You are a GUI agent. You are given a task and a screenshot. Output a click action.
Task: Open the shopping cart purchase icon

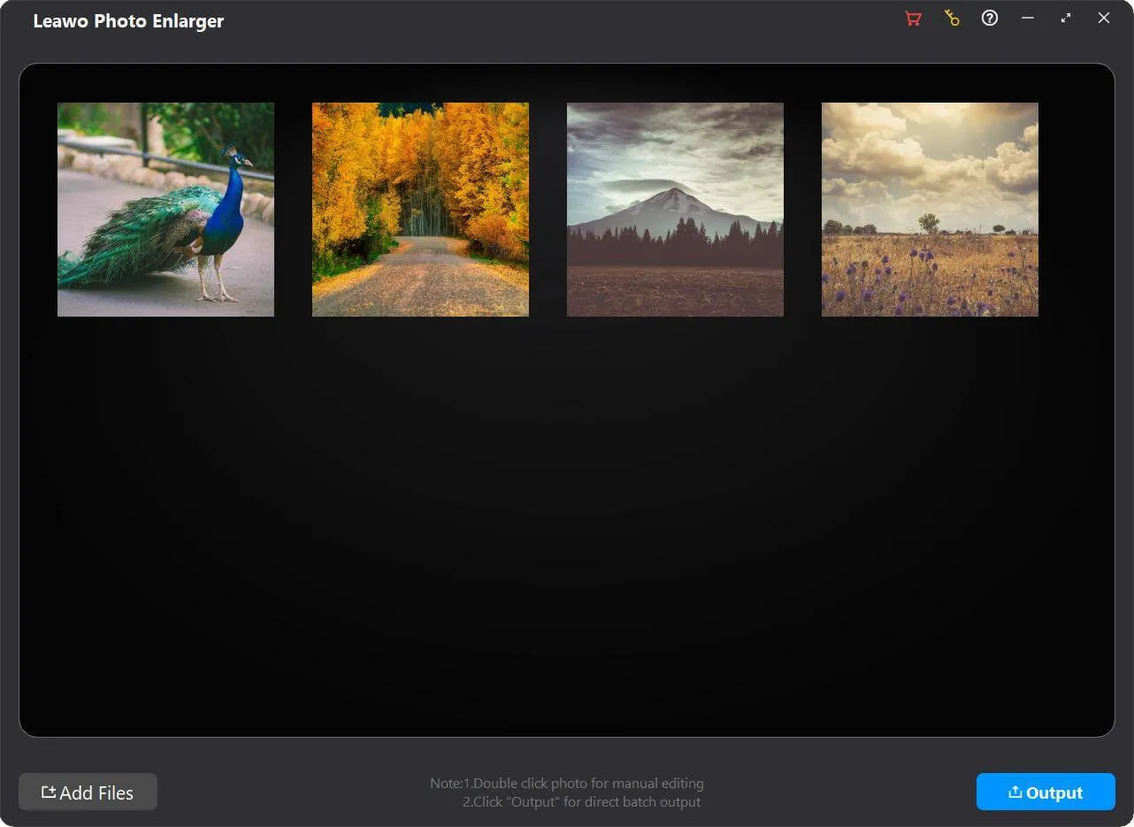913,19
